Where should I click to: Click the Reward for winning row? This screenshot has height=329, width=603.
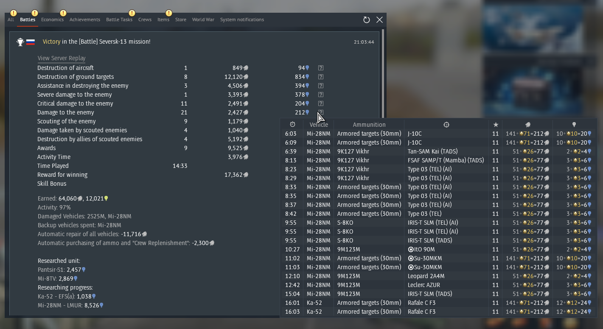coord(143,175)
